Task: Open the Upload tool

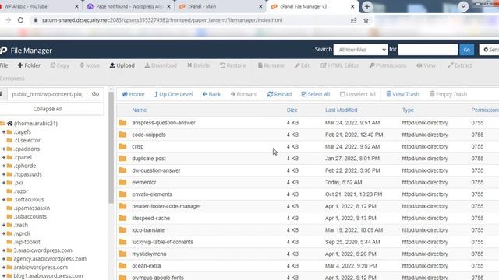Action: click(x=122, y=65)
